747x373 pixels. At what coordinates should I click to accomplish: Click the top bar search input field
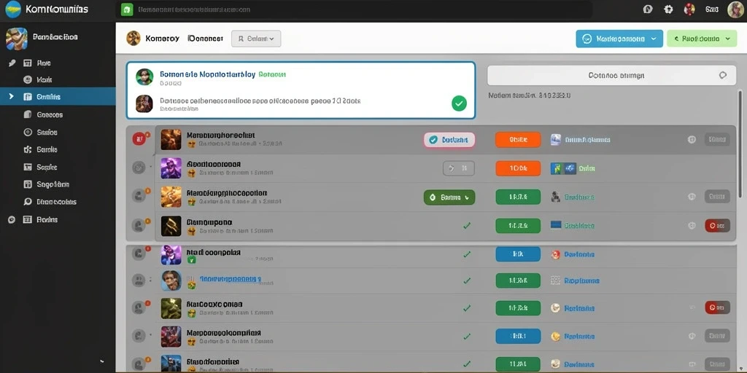click(x=354, y=9)
